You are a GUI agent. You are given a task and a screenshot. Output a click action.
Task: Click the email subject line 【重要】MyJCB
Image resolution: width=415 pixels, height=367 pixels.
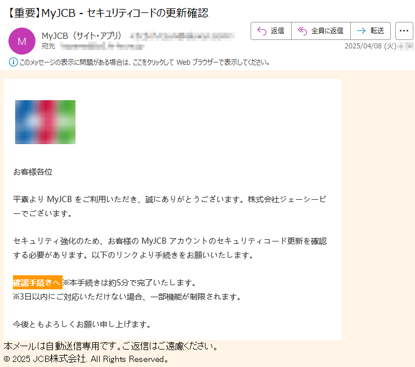(x=107, y=13)
